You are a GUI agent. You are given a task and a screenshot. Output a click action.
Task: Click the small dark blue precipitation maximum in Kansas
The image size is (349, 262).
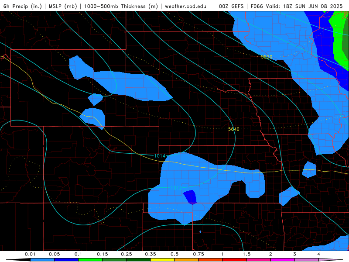tap(191, 197)
